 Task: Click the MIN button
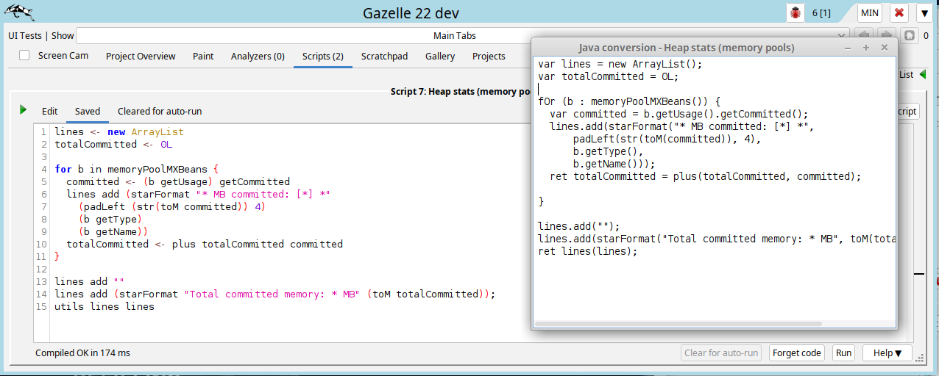click(x=870, y=12)
